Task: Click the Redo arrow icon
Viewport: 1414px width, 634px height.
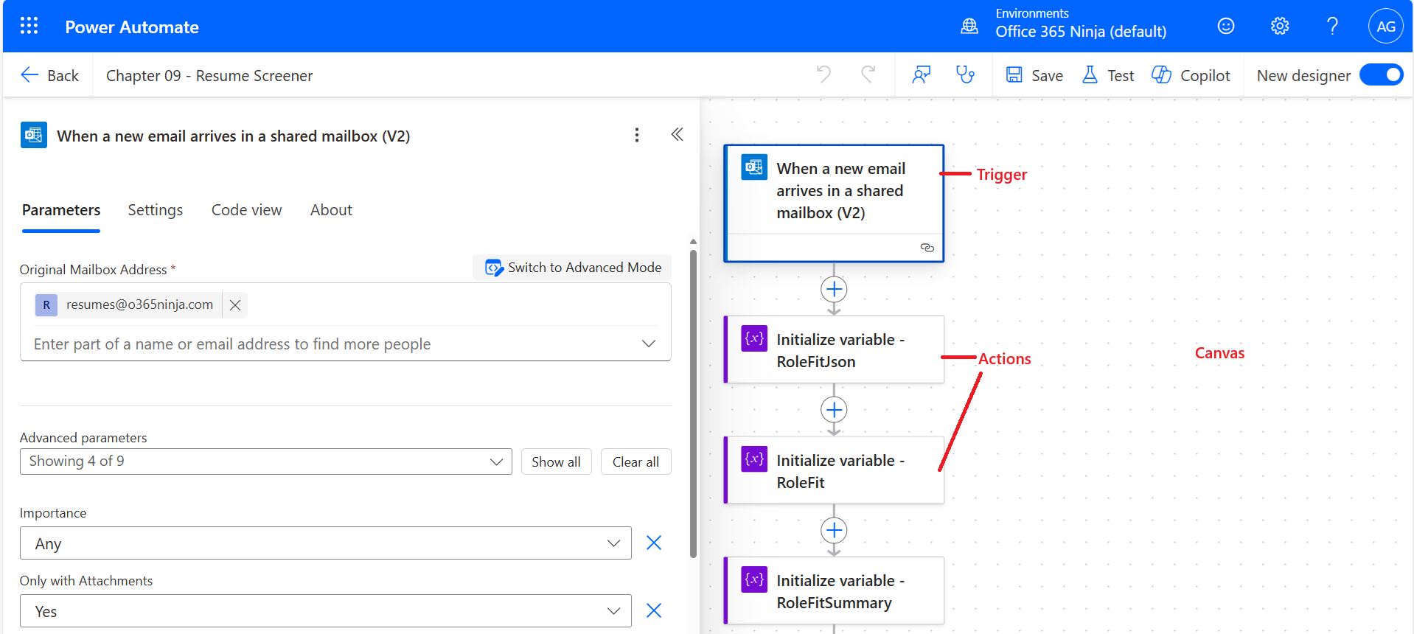Action: point(868,74)
